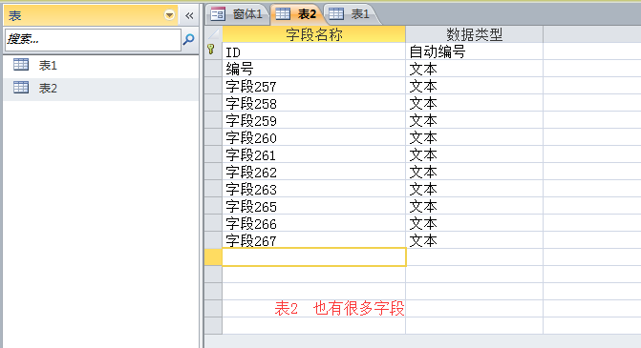Screen dimensions: 641x348
Task: Click the 表2 tab's table icon
Action: (x=283, y=14)
